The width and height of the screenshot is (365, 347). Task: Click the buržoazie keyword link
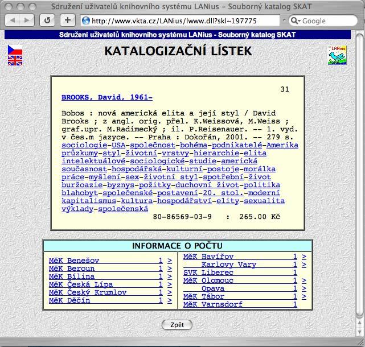pyautogui.click(x=82, y=185)
